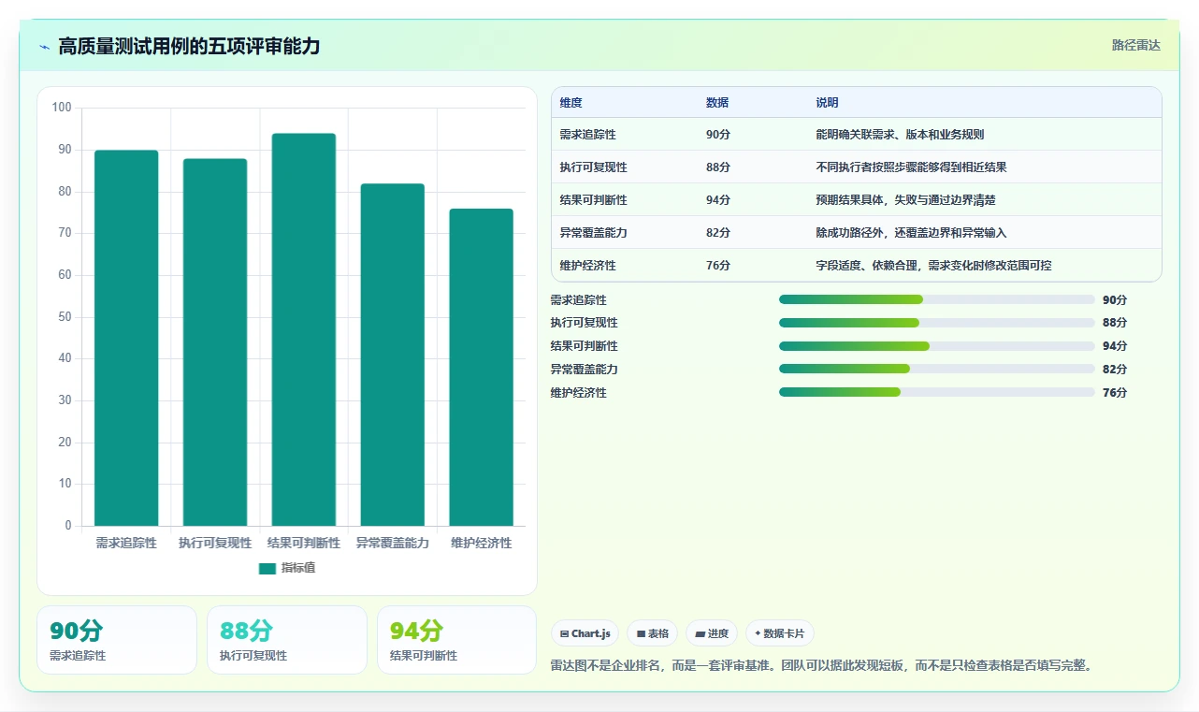Click the 结果可判断性 x-axis label
Viewport: 1199px width, 712px height.
coord(304,543)
